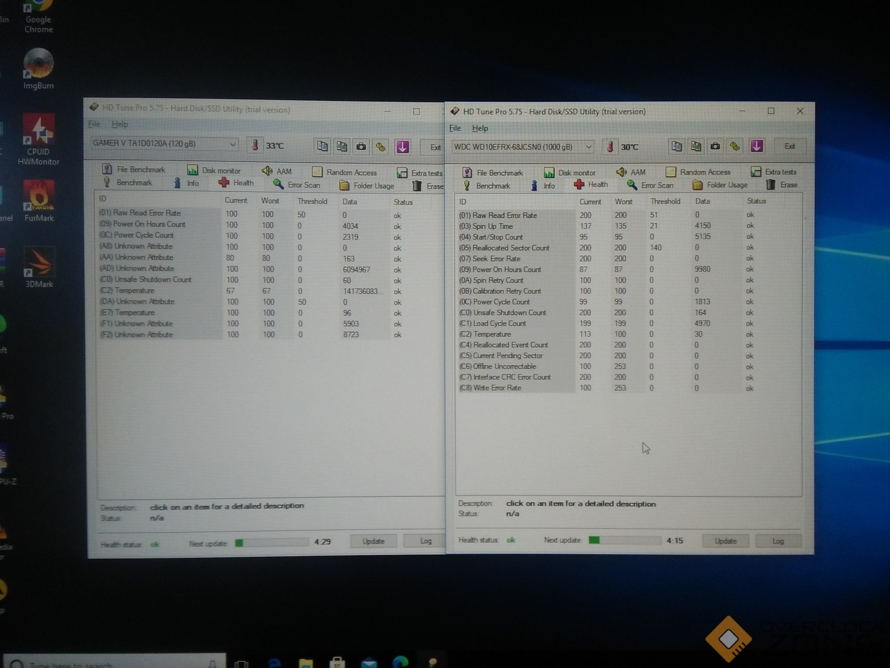Click Exit button in left HD Tune window
The width and height of the screenshot is (890, 668).
tap(432, 148)
